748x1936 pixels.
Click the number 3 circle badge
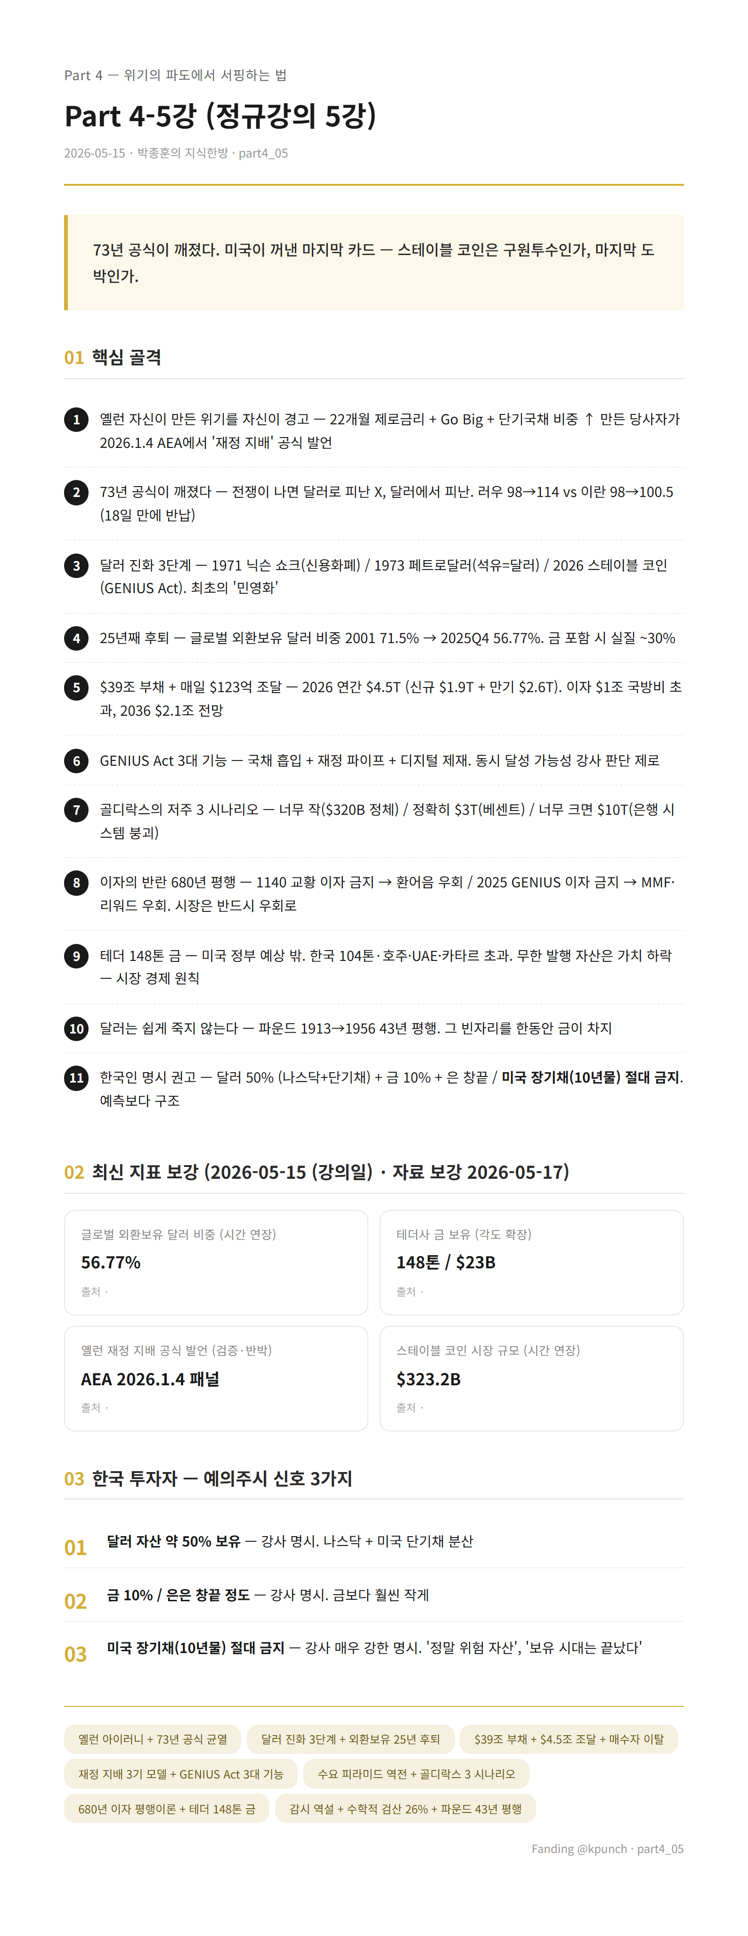[x=76, y=565]
